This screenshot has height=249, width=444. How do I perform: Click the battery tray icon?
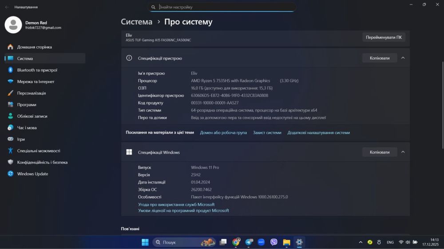point(415,242)
